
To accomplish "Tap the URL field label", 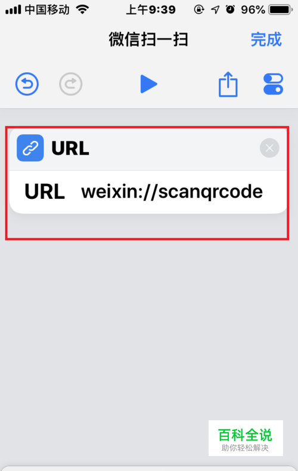I will point(45,192).
